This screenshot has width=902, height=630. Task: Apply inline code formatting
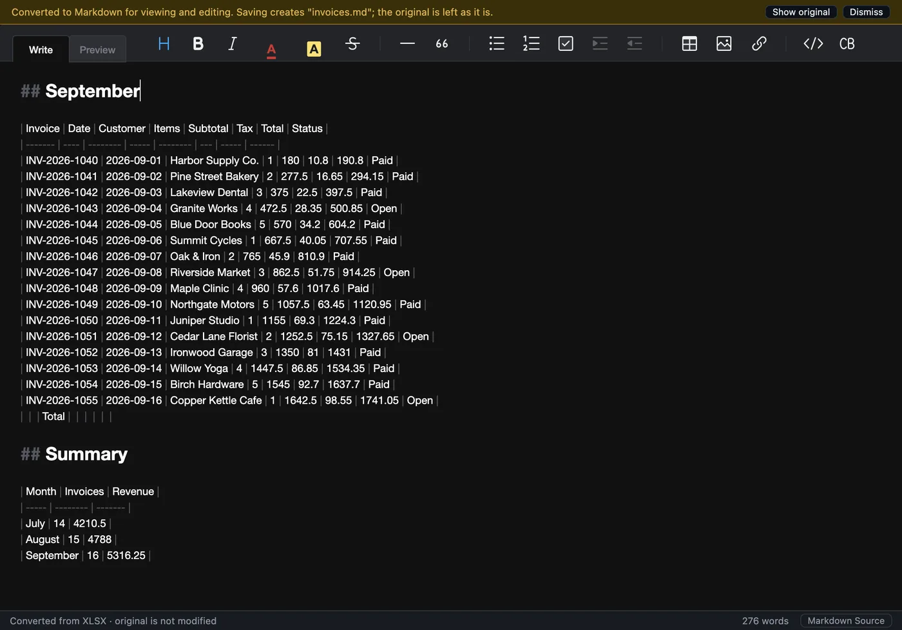[813, 44]
